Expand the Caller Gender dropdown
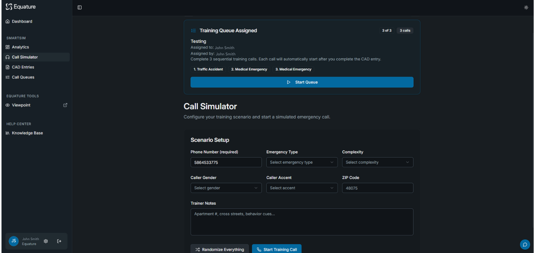 point(226,188)
